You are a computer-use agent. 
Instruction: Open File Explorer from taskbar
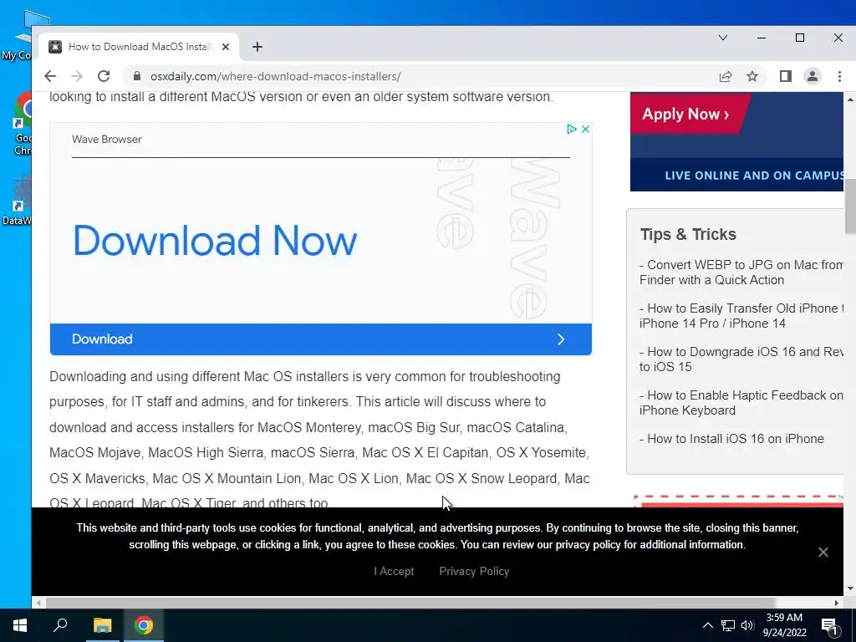[x=102, y=625]
